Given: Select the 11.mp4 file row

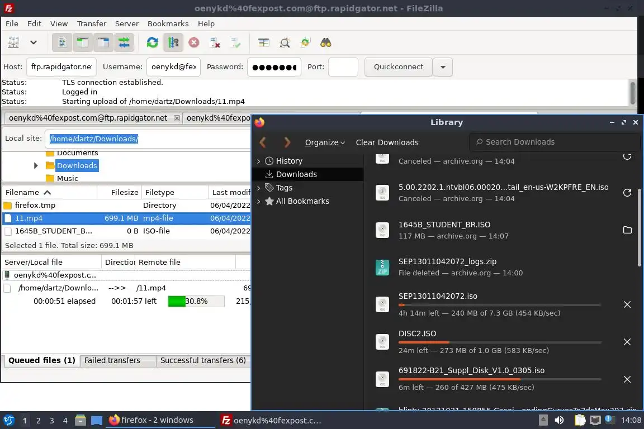Looking at the screenshot, I should 126,218.
